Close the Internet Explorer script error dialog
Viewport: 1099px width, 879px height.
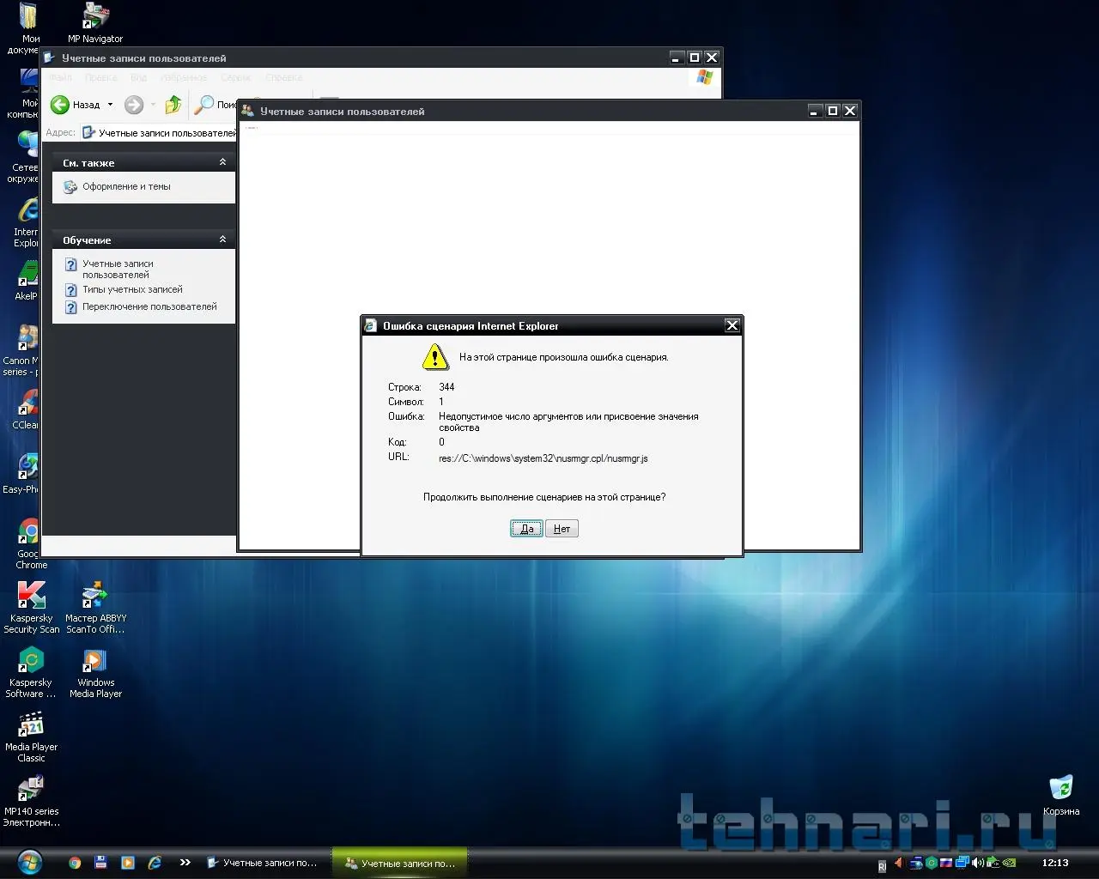click(732, 325)
